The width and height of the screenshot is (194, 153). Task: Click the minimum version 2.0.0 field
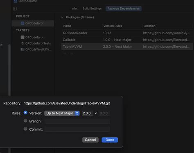[88, 113]
